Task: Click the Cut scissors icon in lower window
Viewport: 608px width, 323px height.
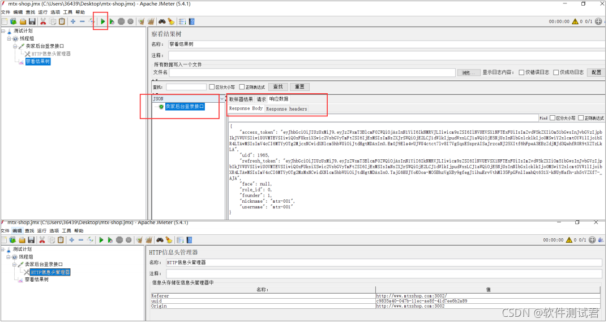Action: [x=42, y=240]
